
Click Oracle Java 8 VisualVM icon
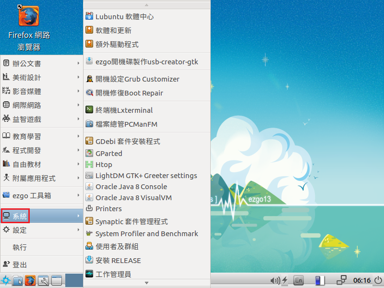pos(89,197)
